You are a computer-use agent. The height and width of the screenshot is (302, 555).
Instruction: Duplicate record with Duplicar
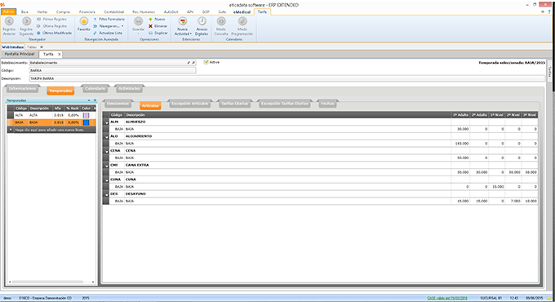[158, 33]
